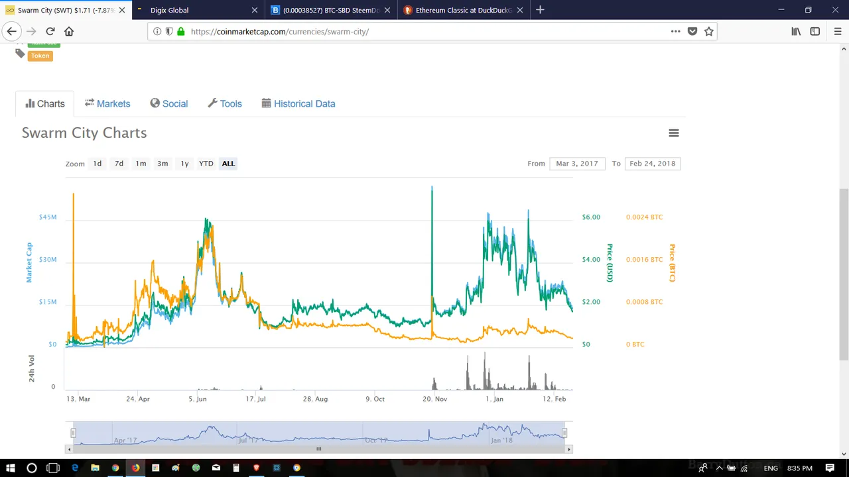Open the Tools tab
The width and height of the screenshot is (849, 477).
pyautogui.click(x=225, y=104)
